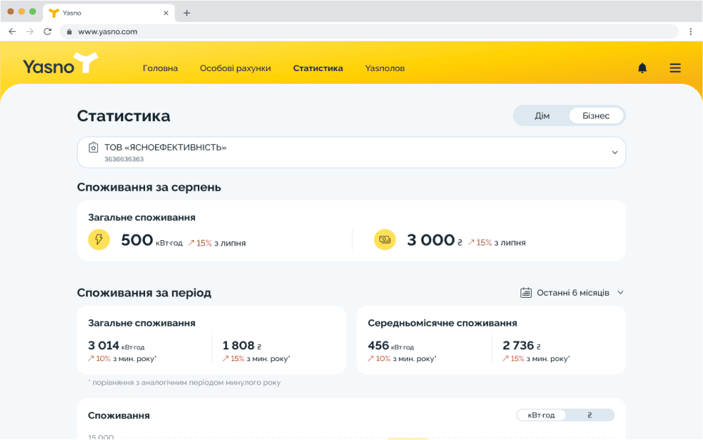The image size is (703, 440).
Task: Show chart in hryvnia ₴ units
Action: [x=590, y=415]
